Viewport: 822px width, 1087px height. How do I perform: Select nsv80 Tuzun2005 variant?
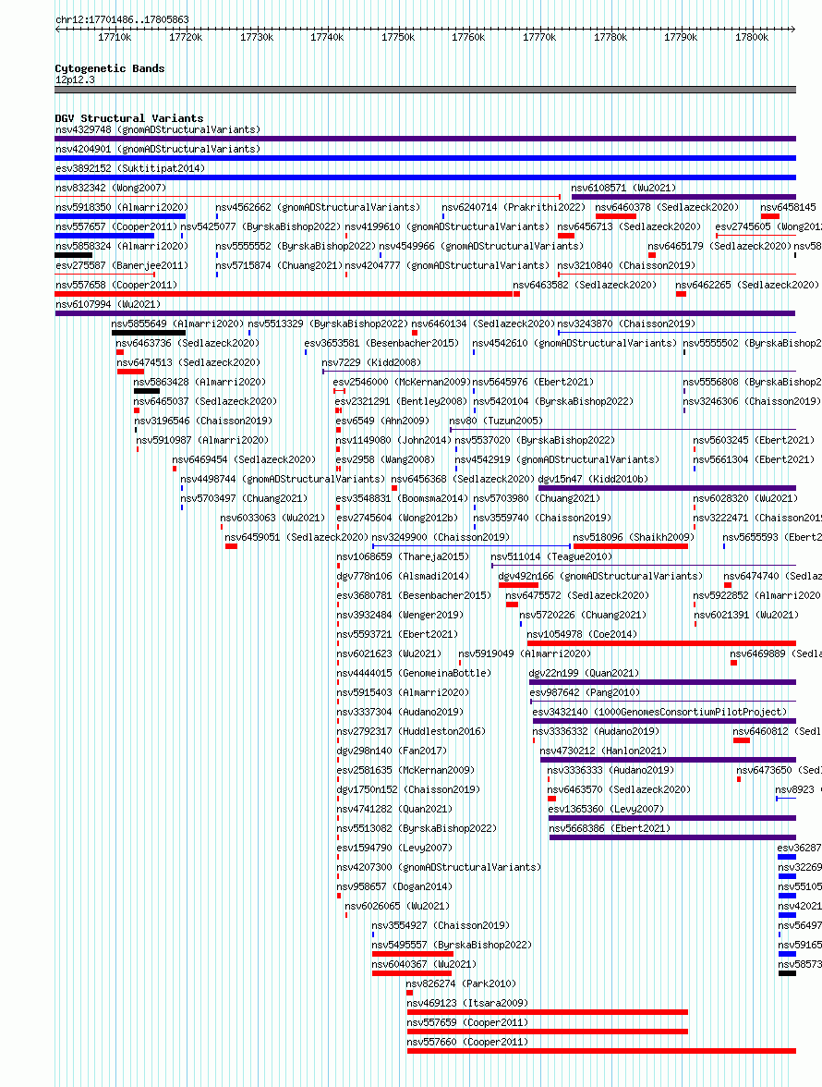pyautogui.click(x=496, y=421)
